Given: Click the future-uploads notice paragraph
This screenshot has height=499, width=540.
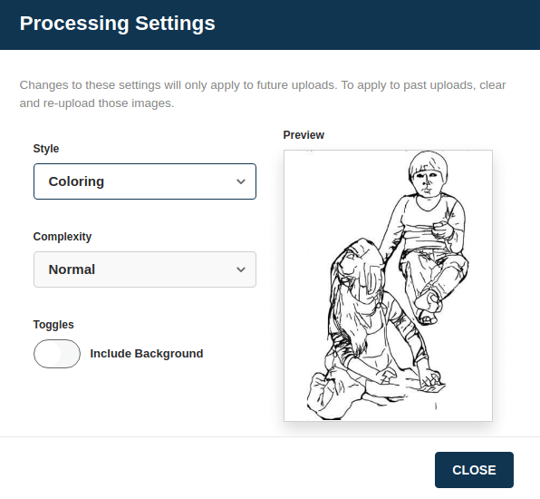Looking at the screenshot, I should [263, 93].
